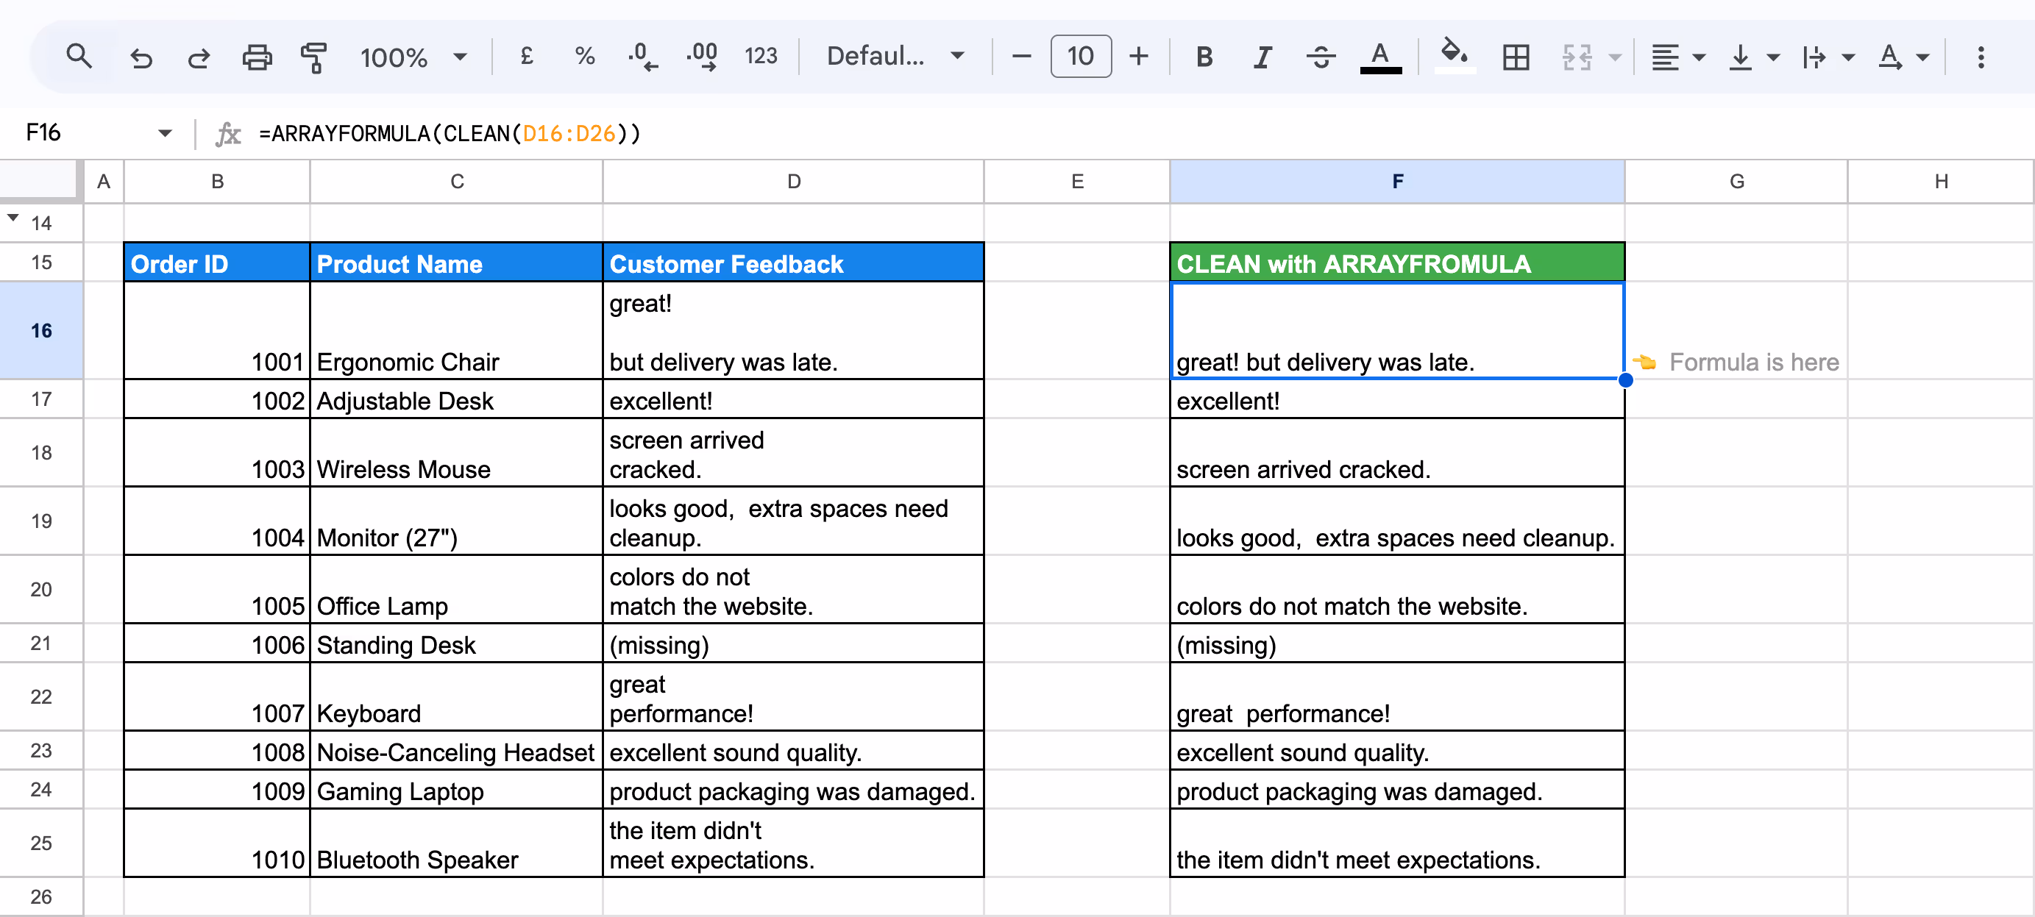
Task: Toggle italic formatting
Action: (x=1262, y=56)
